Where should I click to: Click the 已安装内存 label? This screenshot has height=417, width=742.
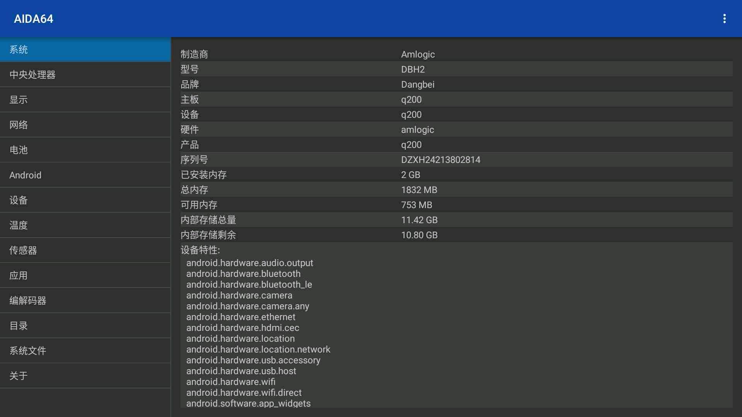pos(204,175)
